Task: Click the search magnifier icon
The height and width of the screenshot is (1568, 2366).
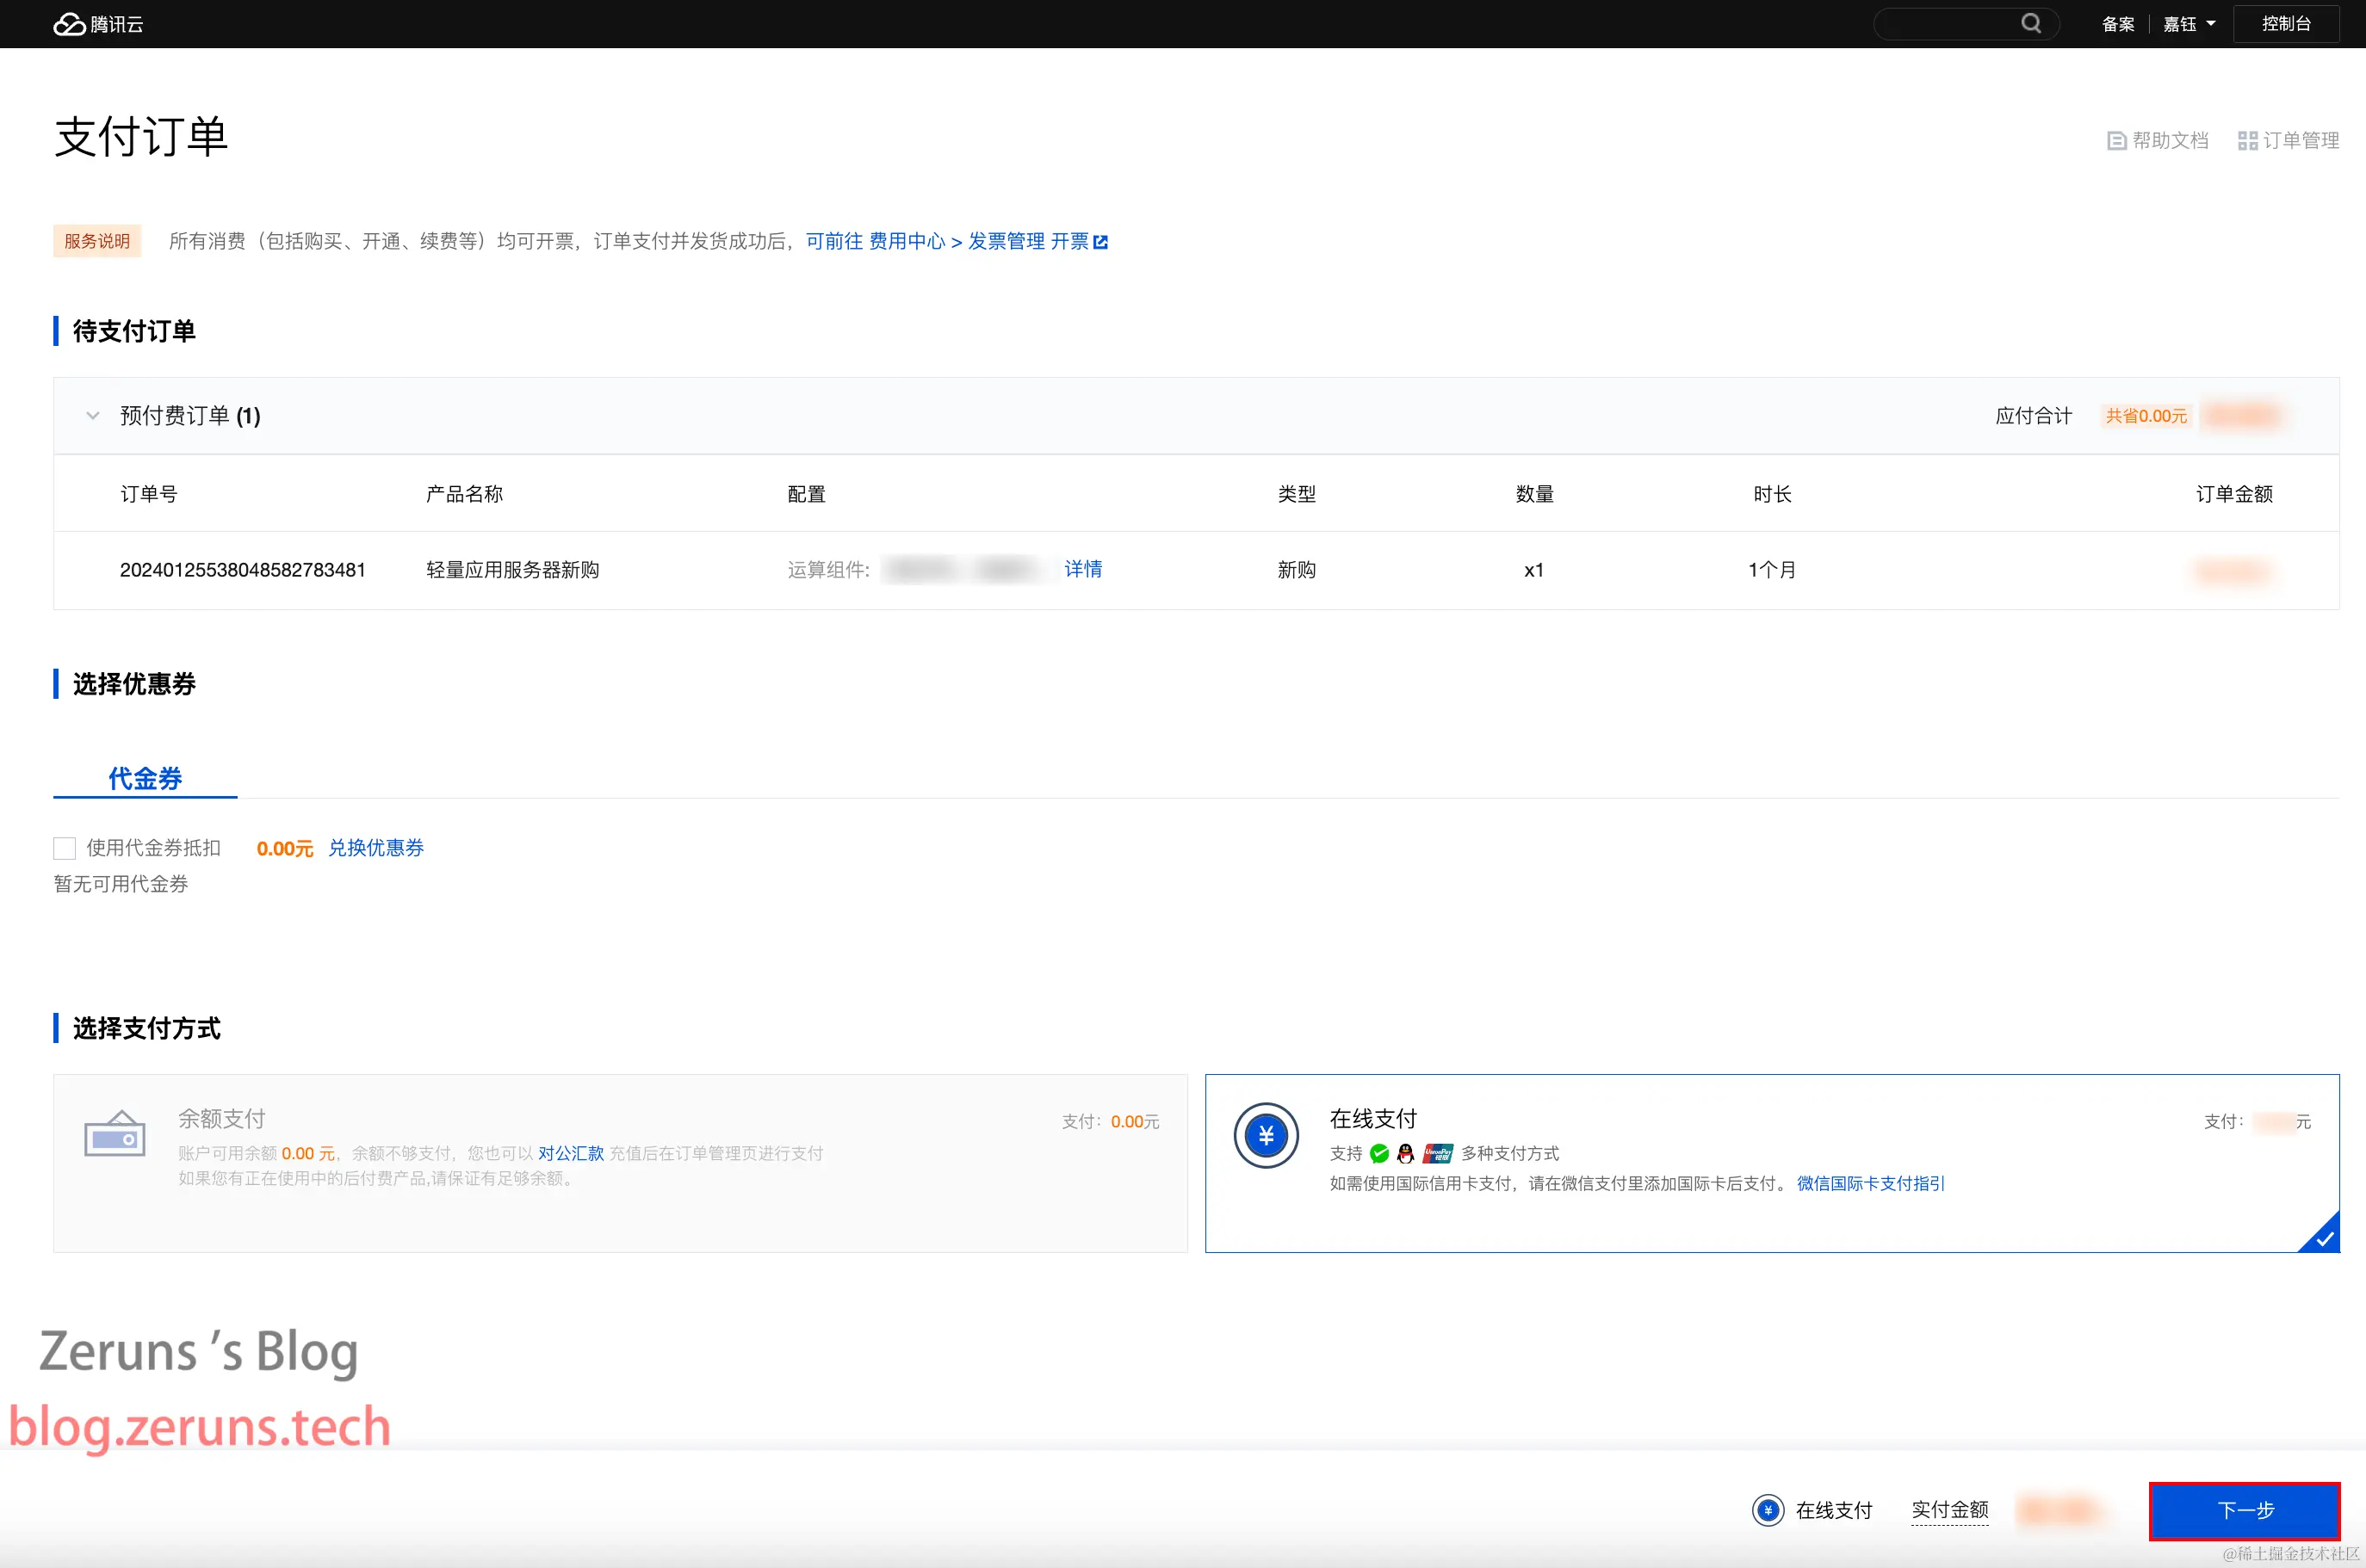Action: click(2030, 23)
